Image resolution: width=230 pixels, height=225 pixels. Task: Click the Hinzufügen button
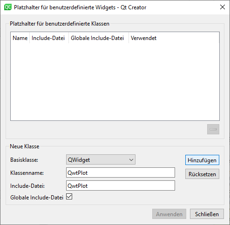(202, 160)
